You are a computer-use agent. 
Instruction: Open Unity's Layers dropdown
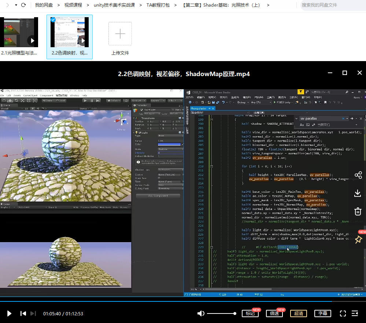pos(157,101)
